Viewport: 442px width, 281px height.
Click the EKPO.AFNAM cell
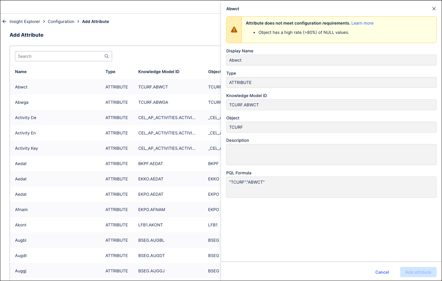click(152, 209)
